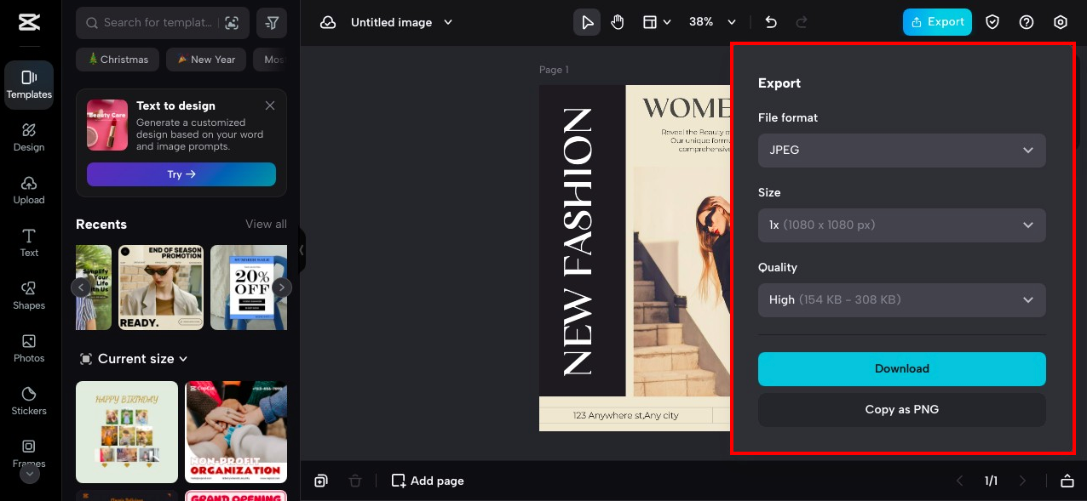
Task: Click the CapCut logo icon
Action: [29, 23]
